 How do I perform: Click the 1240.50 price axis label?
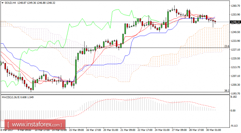pyautogui.click(x=236, y=32)
